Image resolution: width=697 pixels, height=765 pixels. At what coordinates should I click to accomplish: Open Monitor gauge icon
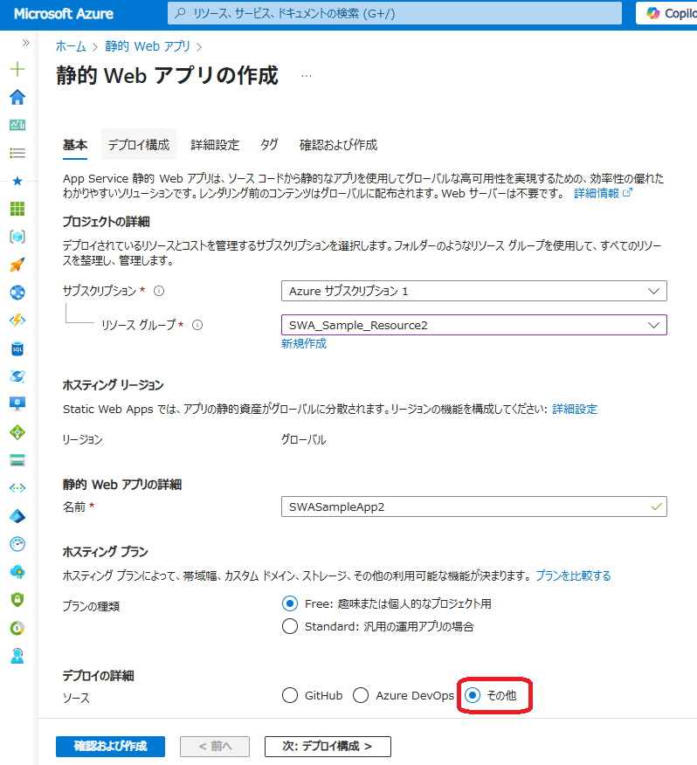(17, 544)
